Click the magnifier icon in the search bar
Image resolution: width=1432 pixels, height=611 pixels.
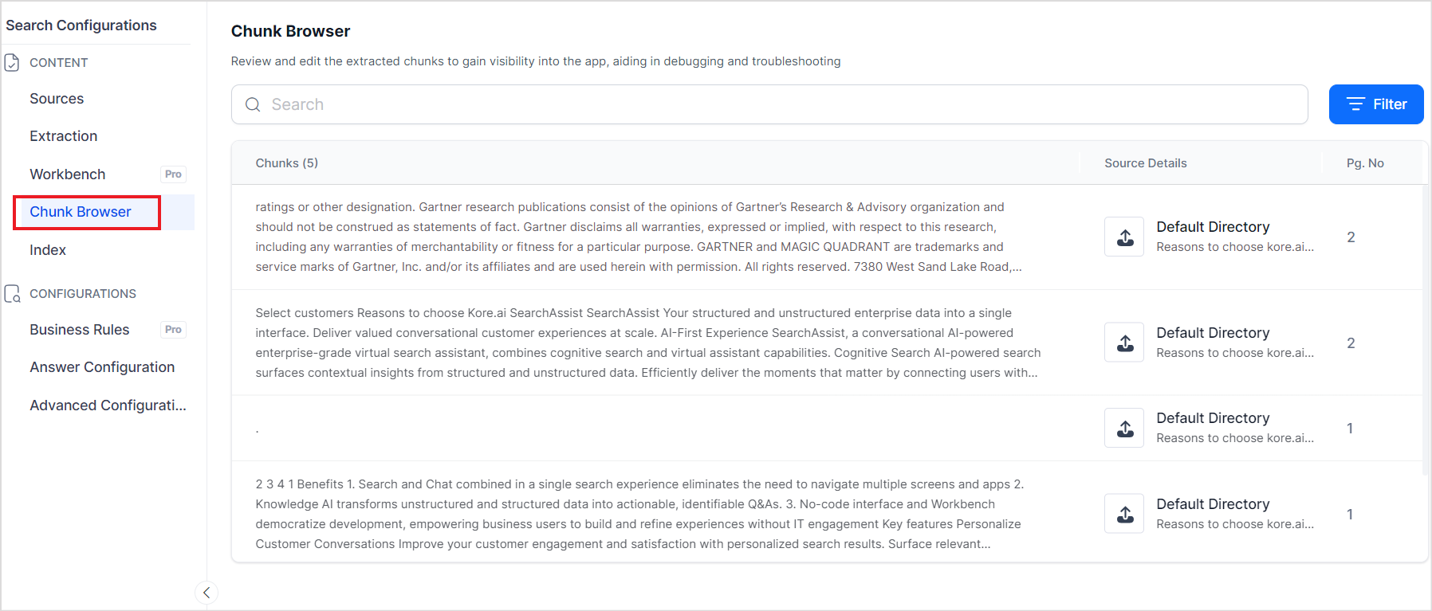click(253, 105)
